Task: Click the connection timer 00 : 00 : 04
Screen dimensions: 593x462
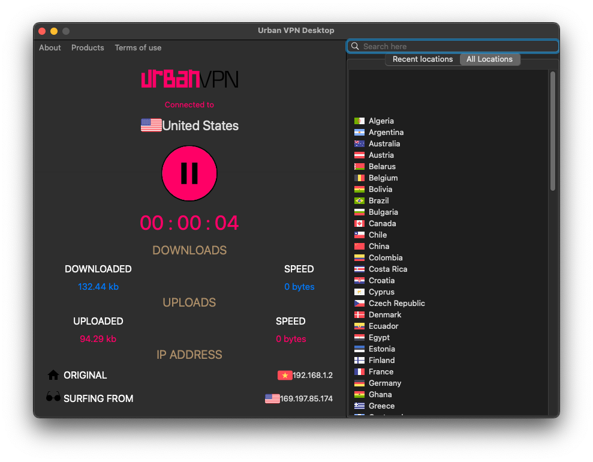Action: click(189, 223)
